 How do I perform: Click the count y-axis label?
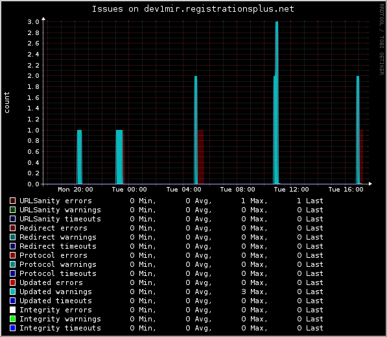click(x=6, y=103)
